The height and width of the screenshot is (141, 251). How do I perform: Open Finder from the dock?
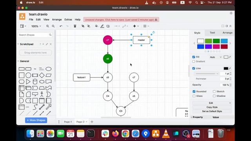click(x=30, y=134)
